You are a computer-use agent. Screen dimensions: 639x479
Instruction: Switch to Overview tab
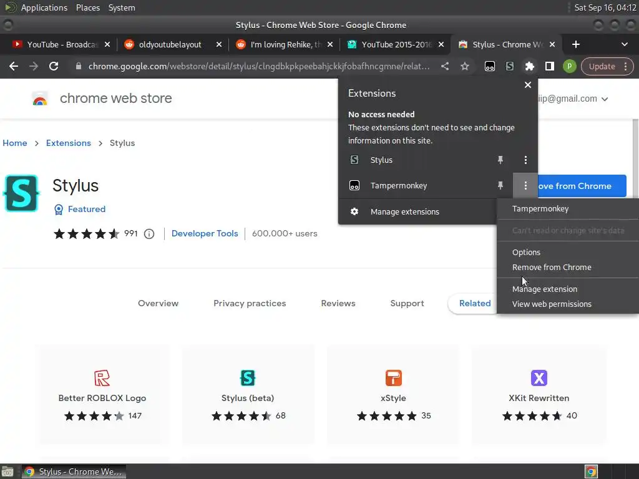(x=158, y=304)
